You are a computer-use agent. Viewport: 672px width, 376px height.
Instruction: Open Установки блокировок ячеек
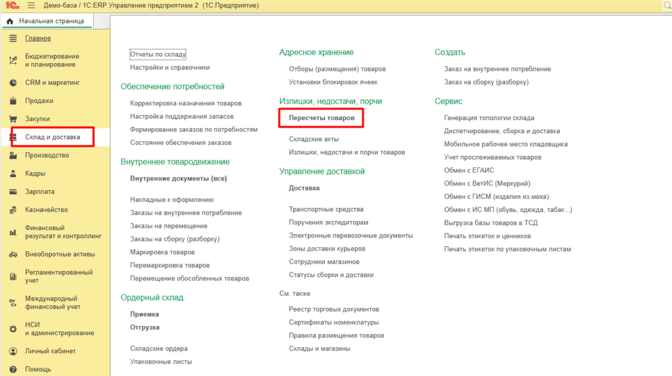[333, 82]
